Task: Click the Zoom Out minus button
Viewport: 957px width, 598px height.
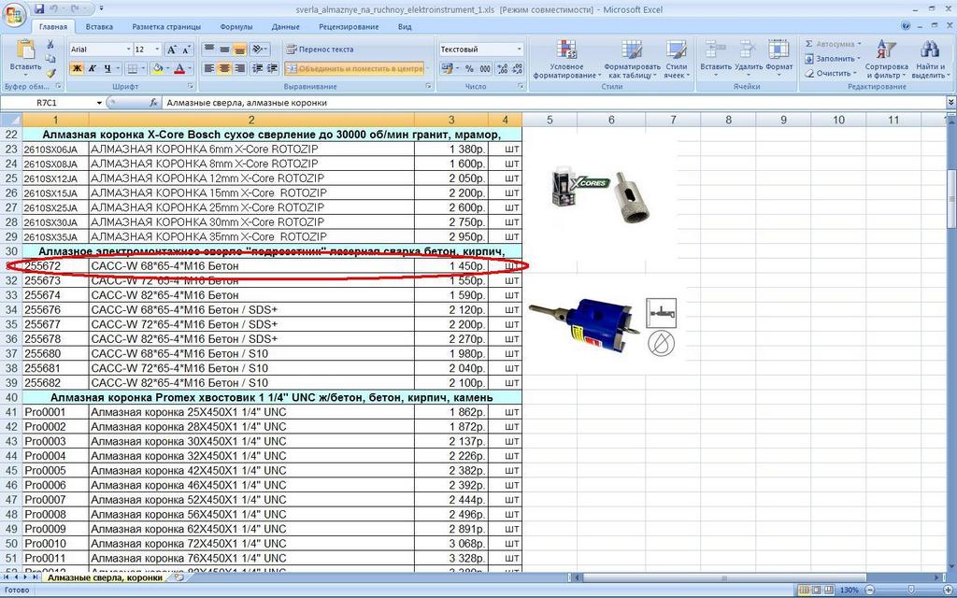Action: [x=868, y=591]
